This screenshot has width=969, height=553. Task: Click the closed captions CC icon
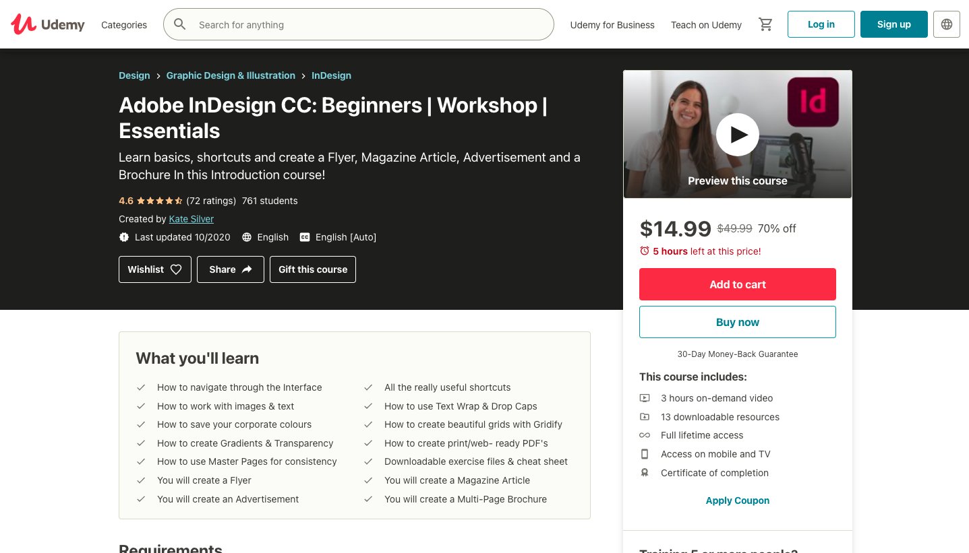305,237
